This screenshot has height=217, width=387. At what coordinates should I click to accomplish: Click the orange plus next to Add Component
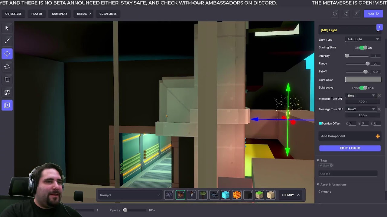pos(378,136)
